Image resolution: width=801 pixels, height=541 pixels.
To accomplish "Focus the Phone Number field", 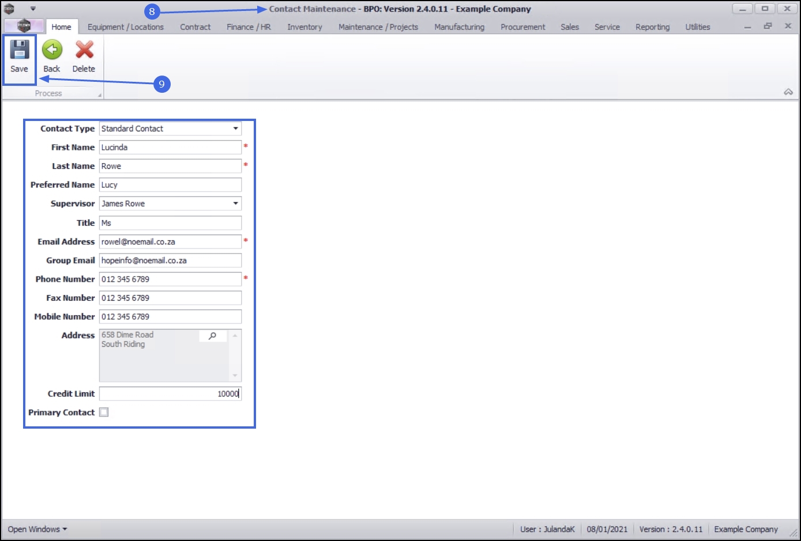I will point(170,279).
